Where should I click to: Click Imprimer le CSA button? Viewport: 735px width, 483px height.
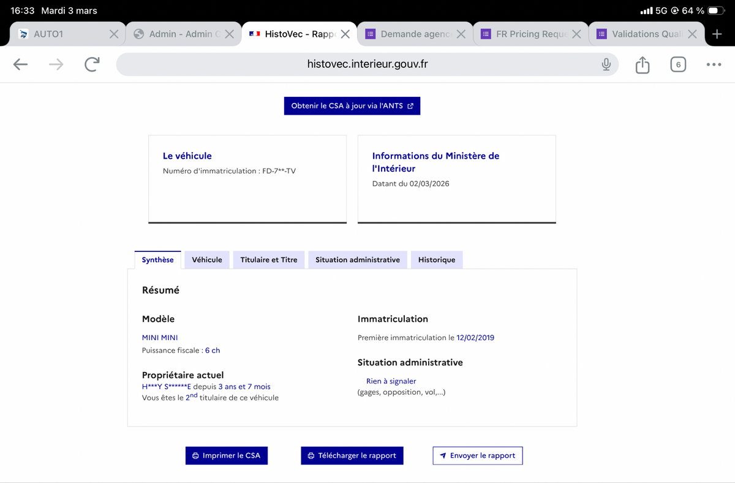[x=227, y=455]
